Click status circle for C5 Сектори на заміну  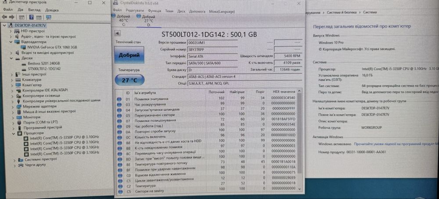click(121, 192)
